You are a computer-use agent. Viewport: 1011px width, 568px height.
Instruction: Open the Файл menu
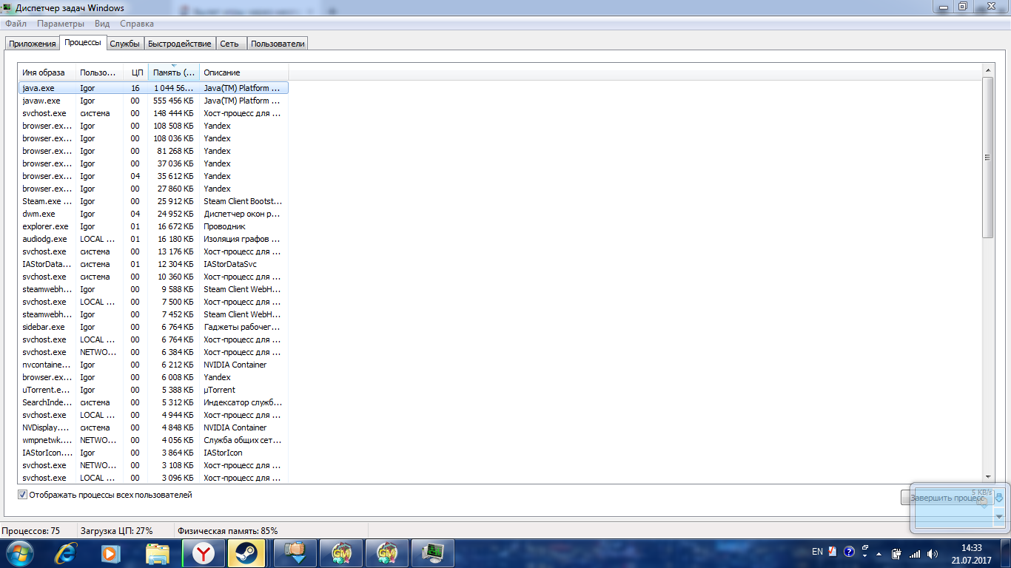point(16,24)
